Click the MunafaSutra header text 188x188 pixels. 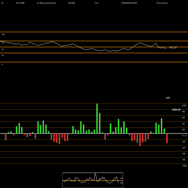click(x=47, y=3)
